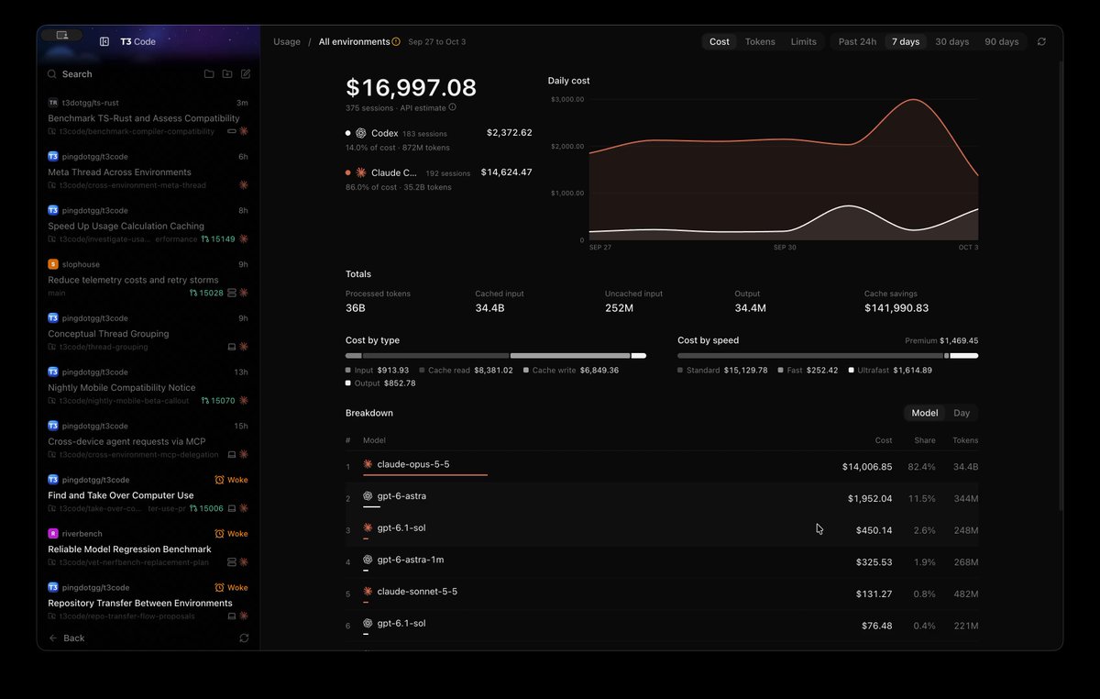Screen dimensions: 1100x699
Task: Click the Daily cost chart area
Action: (x=783, y=169)
